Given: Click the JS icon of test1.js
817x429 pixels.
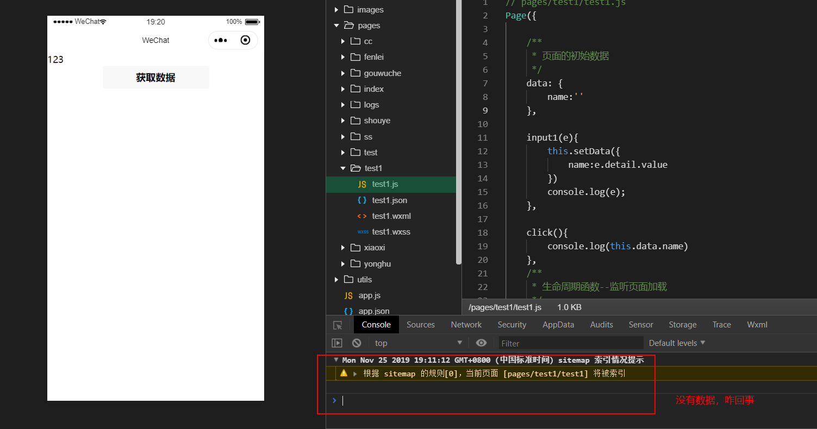Looking at the screenshot, I should [x=362, y=185].
